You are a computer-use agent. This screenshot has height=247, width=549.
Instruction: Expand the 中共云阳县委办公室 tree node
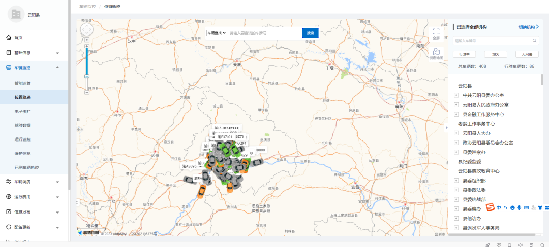456,95
